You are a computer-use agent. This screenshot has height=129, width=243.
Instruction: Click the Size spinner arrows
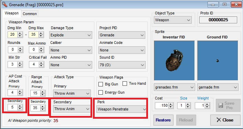(188, 106)
